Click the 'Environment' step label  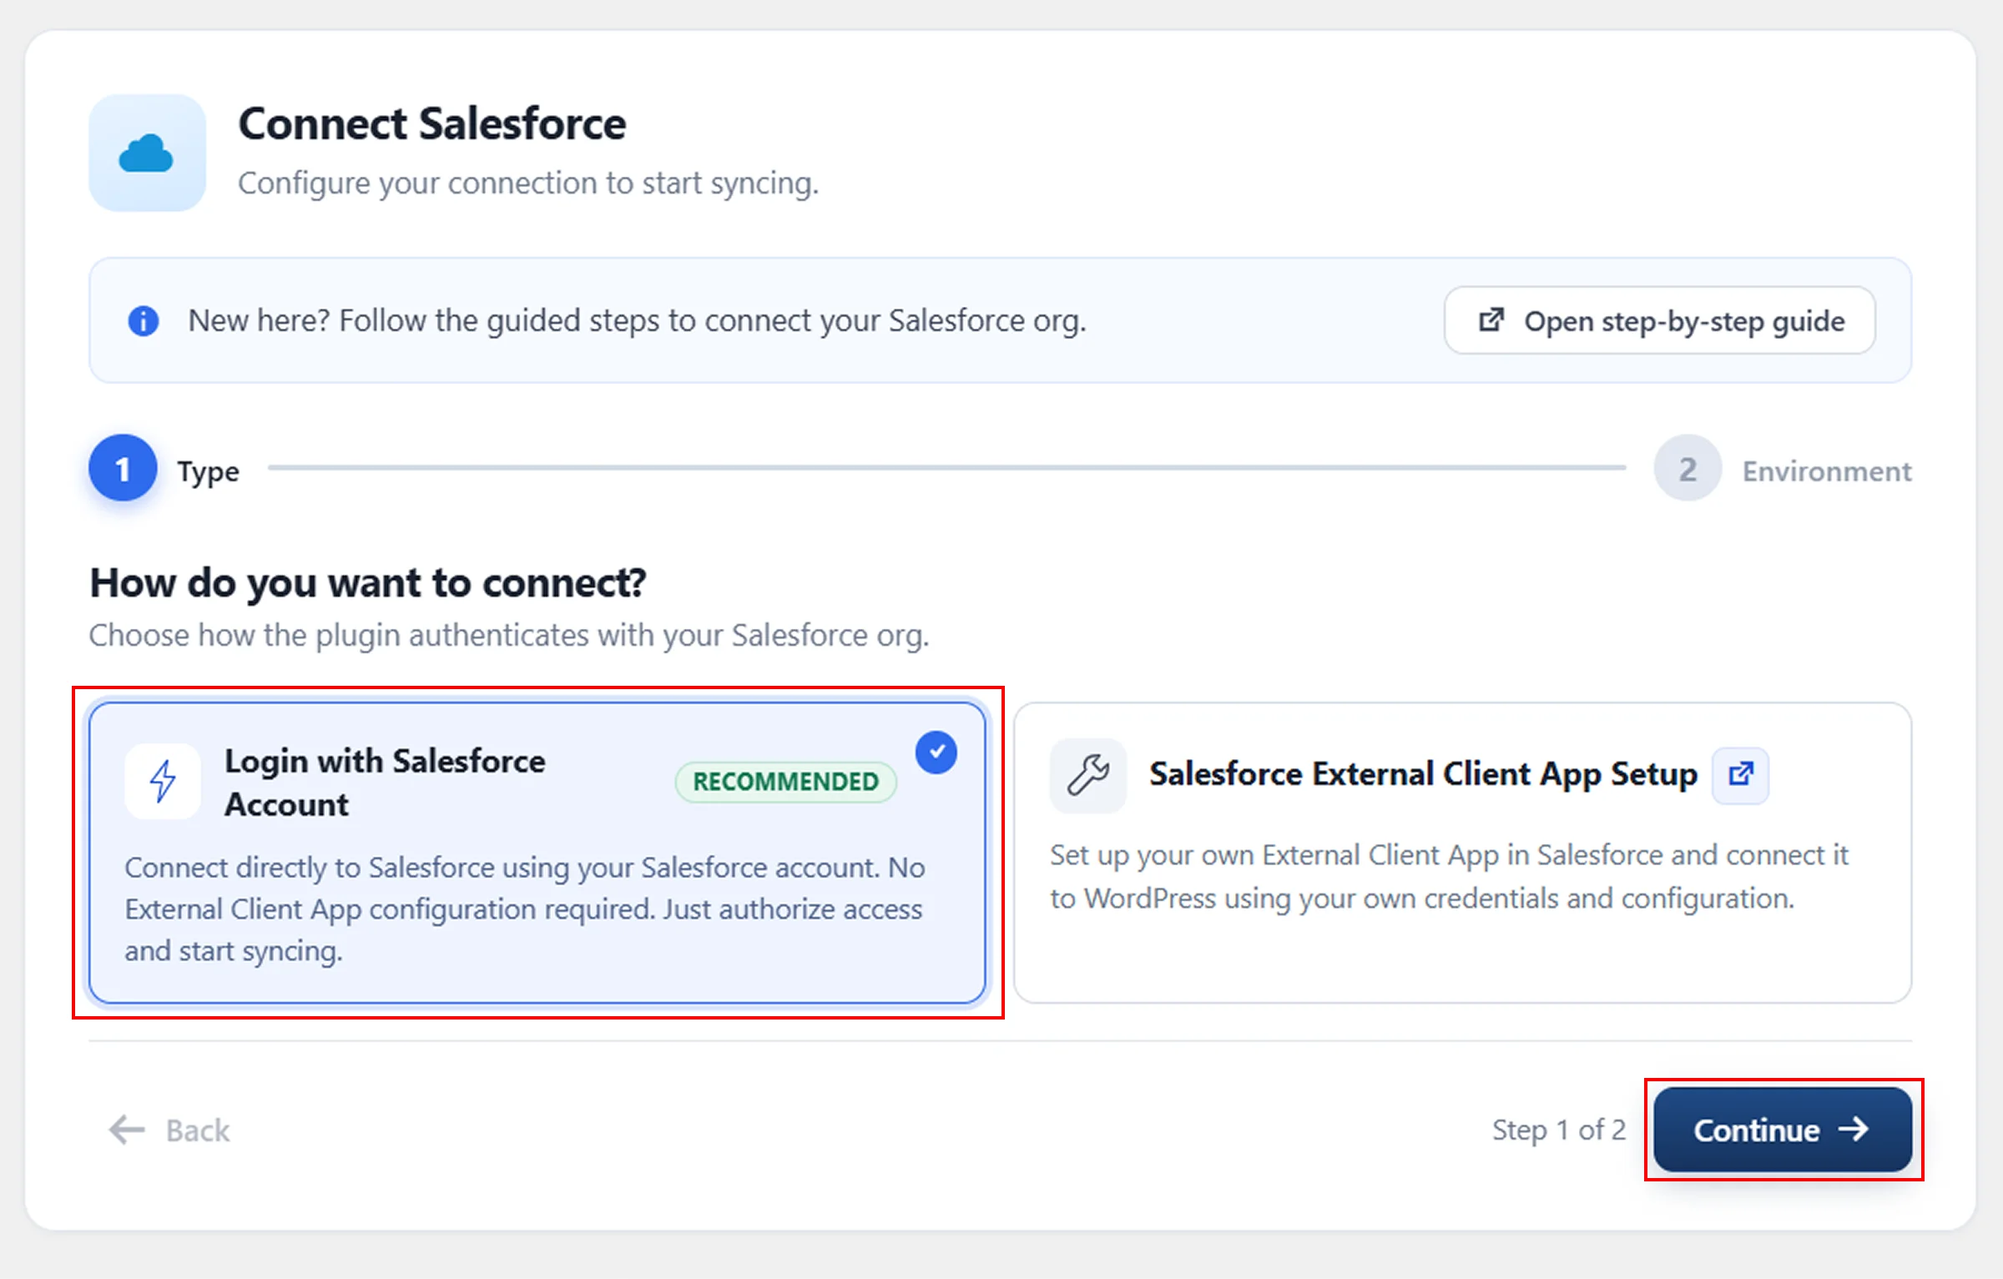(1827, 471)
